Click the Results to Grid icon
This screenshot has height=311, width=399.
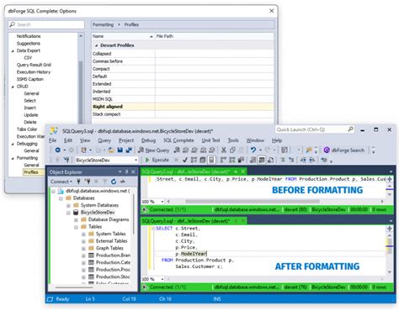point(262,160)
